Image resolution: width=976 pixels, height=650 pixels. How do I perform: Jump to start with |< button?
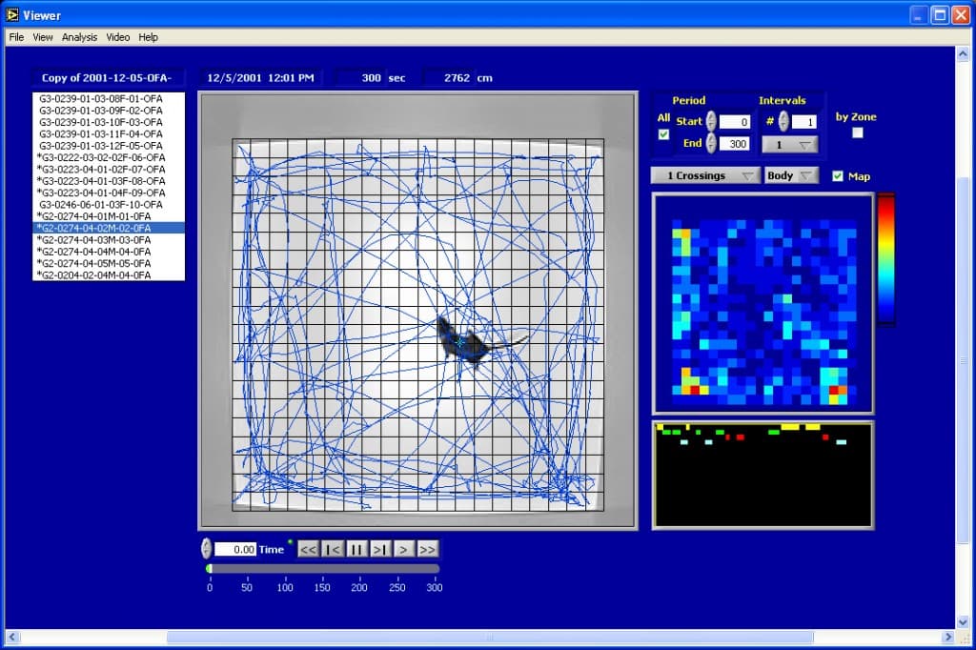click(333, 549)
